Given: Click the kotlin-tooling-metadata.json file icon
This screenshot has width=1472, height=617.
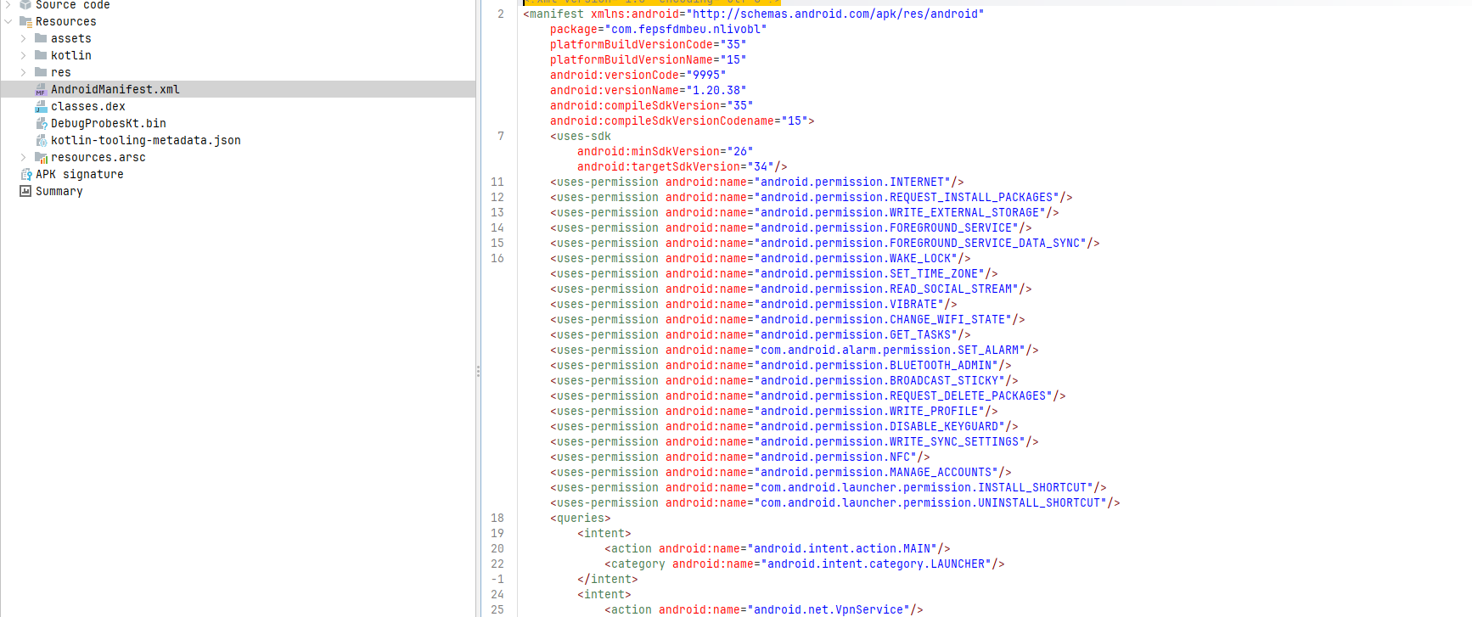Looking at the screenshot, I should [41, 140].
